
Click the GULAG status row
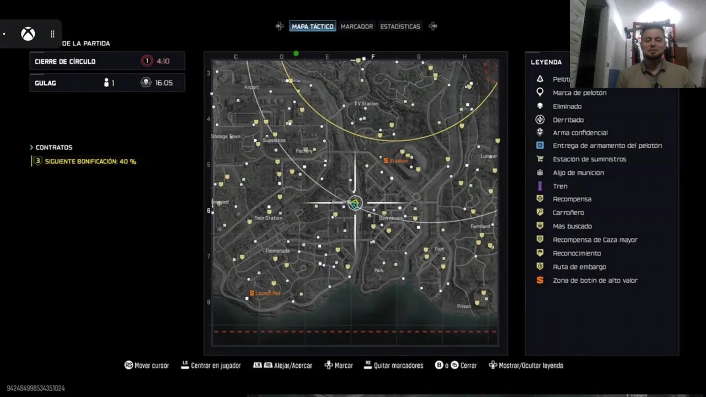pos(107,83)
